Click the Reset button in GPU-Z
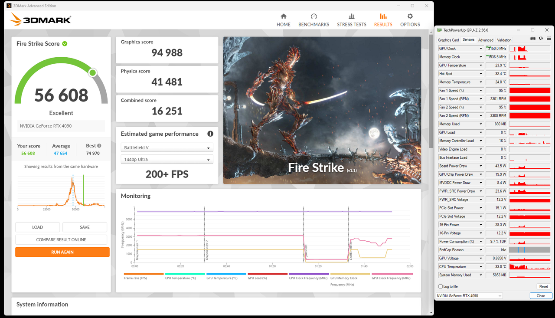 coord(543,286)
